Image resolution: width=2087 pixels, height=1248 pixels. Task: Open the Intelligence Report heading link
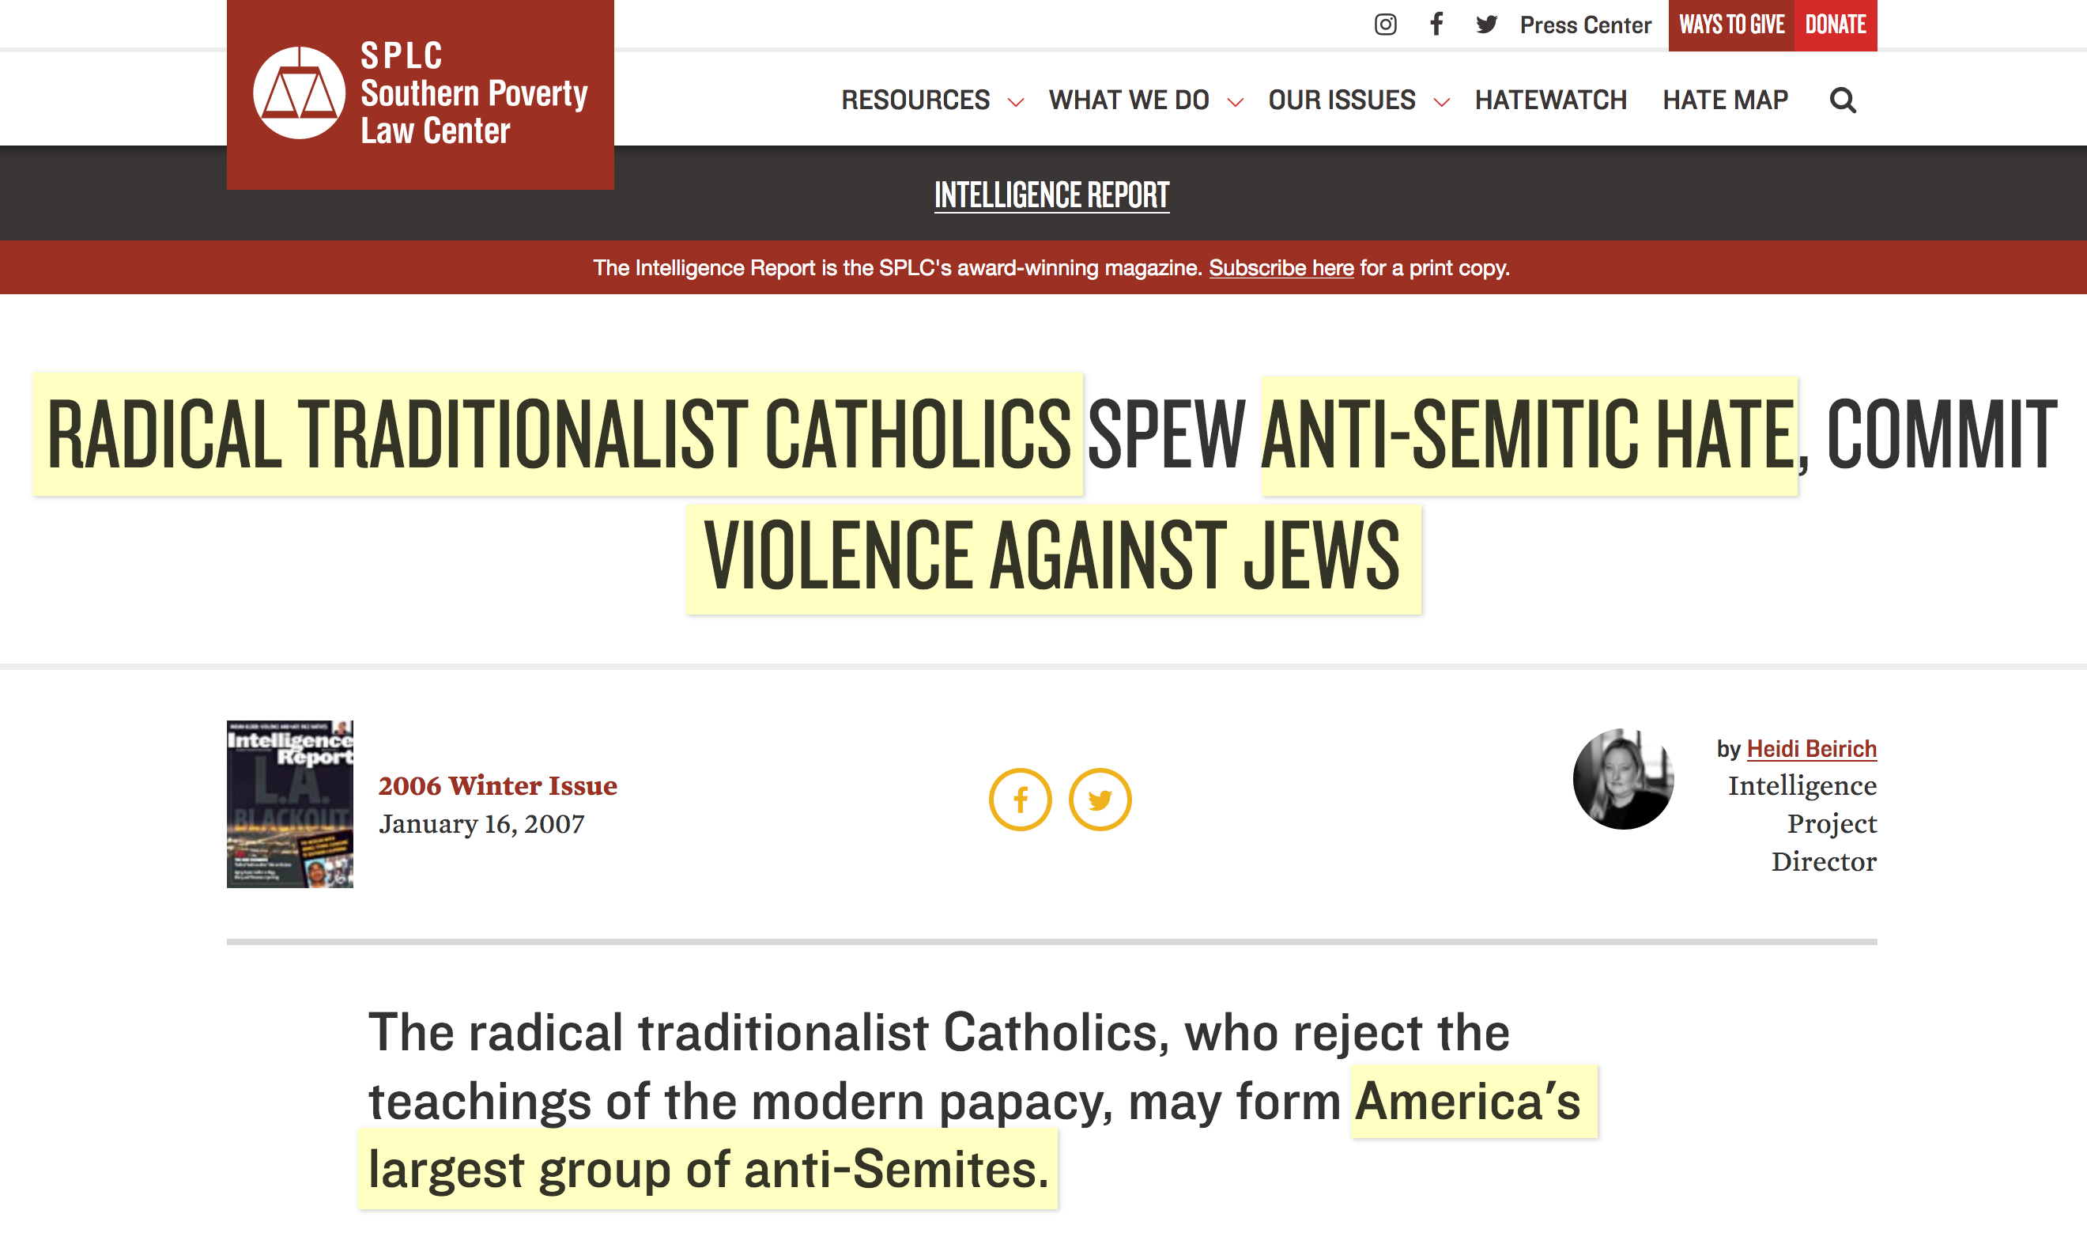pos(1051,195)
